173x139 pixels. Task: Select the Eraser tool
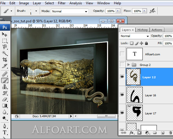click(4, 99)
